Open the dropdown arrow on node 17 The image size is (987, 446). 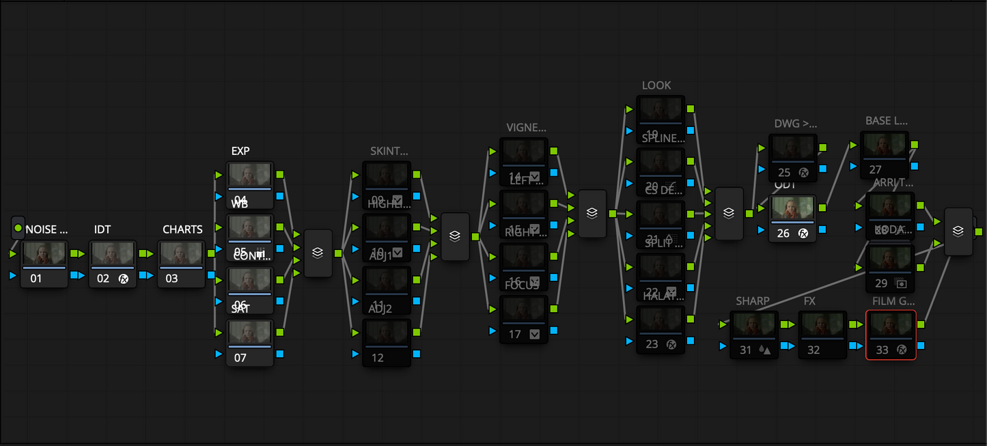534,333
